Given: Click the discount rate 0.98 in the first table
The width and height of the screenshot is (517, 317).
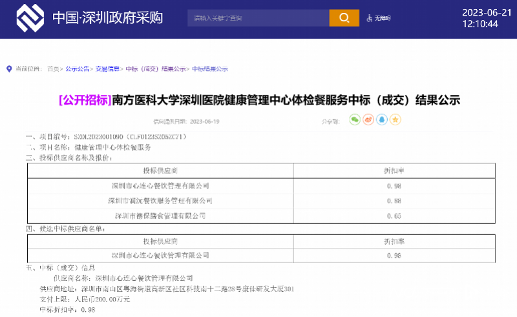Looking at the screenshot, I should tap(394, 186).
